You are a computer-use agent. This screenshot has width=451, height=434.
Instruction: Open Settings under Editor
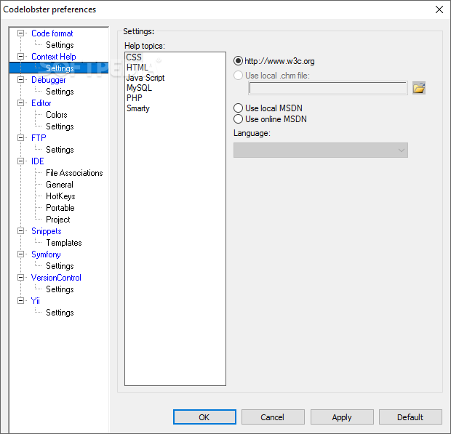click(x=60, y=126)
